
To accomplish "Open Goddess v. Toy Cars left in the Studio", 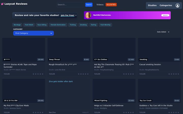I will [156, 105].
